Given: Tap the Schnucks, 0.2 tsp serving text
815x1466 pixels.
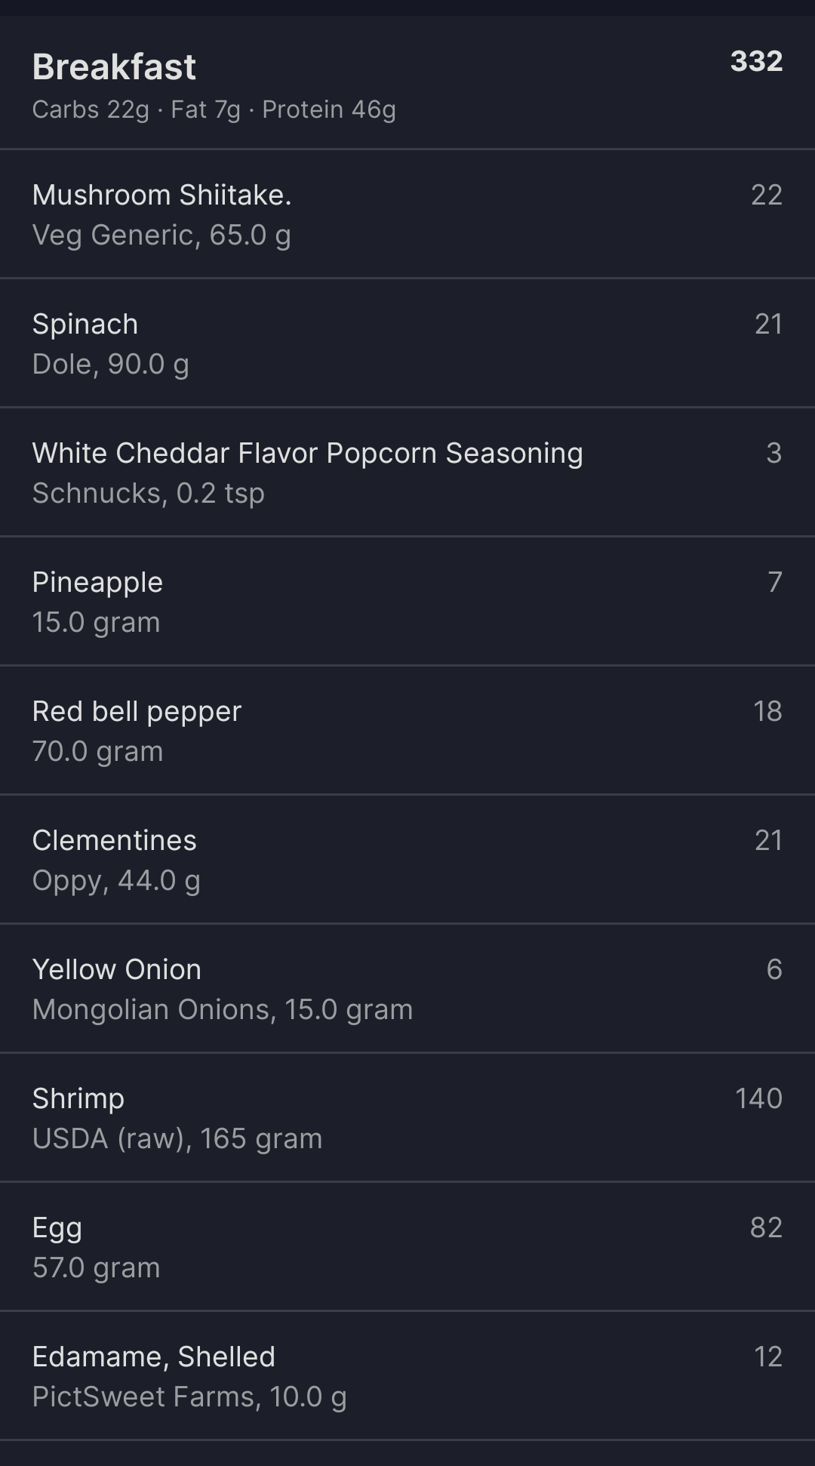Looking at the screenshot, I should tap(148, 493).
